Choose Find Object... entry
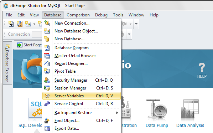 click(82, 121)
